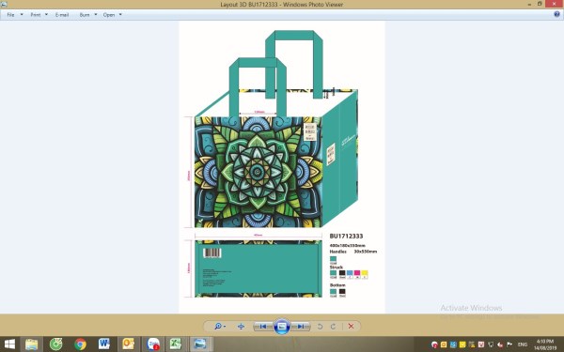
Task: Open Zalo app from taskbar
Action: click(x=153, y=344)
